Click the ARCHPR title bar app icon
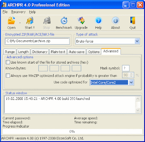145x142 pixels. click(4, 5)
